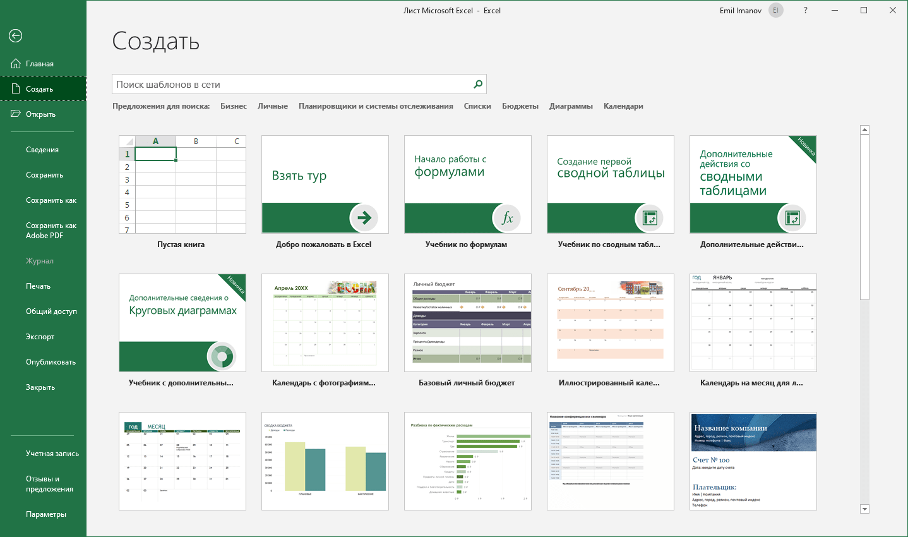Open the Пустая книга blank workbook thumbnail
908x537 pixels.
click(x=182, y=184)
